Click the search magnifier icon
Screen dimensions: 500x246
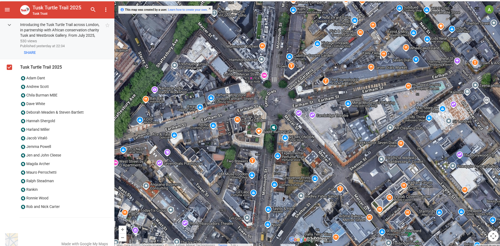tap(93, 10)
